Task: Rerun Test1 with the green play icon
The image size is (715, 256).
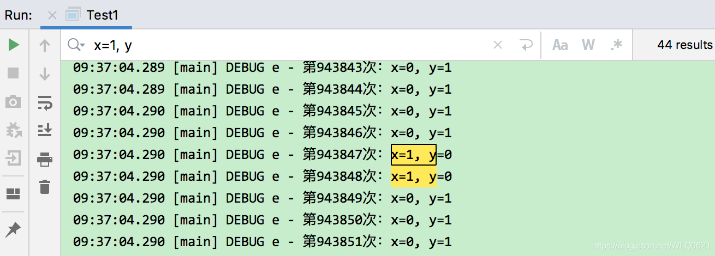Action: click(14, 45)
